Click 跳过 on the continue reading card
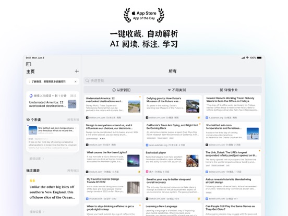This screenshot has width=288, height=216. pos(73,95)
